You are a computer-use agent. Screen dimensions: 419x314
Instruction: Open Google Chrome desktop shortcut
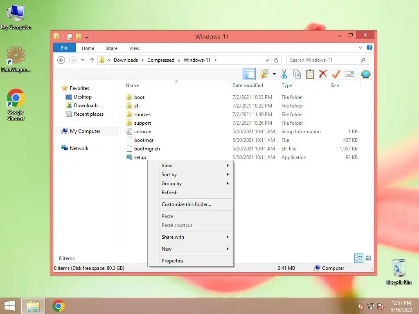16,105
